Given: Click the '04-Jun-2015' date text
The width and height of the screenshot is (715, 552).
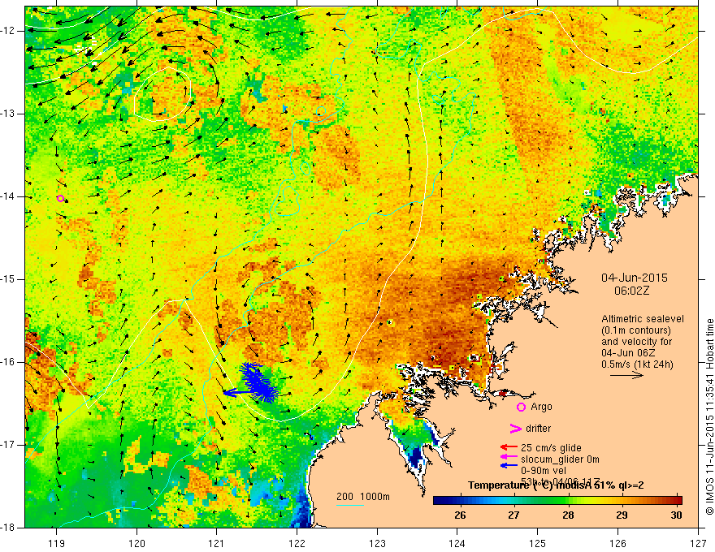Looking at the screenshot, I should [x=635, y=278].
